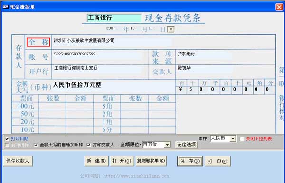Click the 10元 denomination label
This screenshot has width=285, height=183.
coord(27,129)
